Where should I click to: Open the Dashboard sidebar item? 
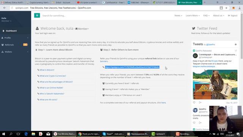point(16,31)
